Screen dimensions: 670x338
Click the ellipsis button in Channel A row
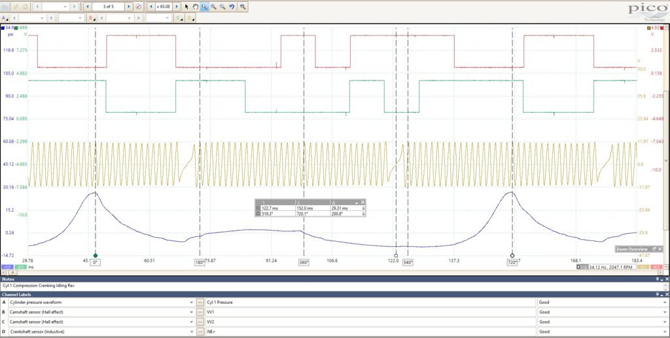pyautogui.click(x=200, y=302)
